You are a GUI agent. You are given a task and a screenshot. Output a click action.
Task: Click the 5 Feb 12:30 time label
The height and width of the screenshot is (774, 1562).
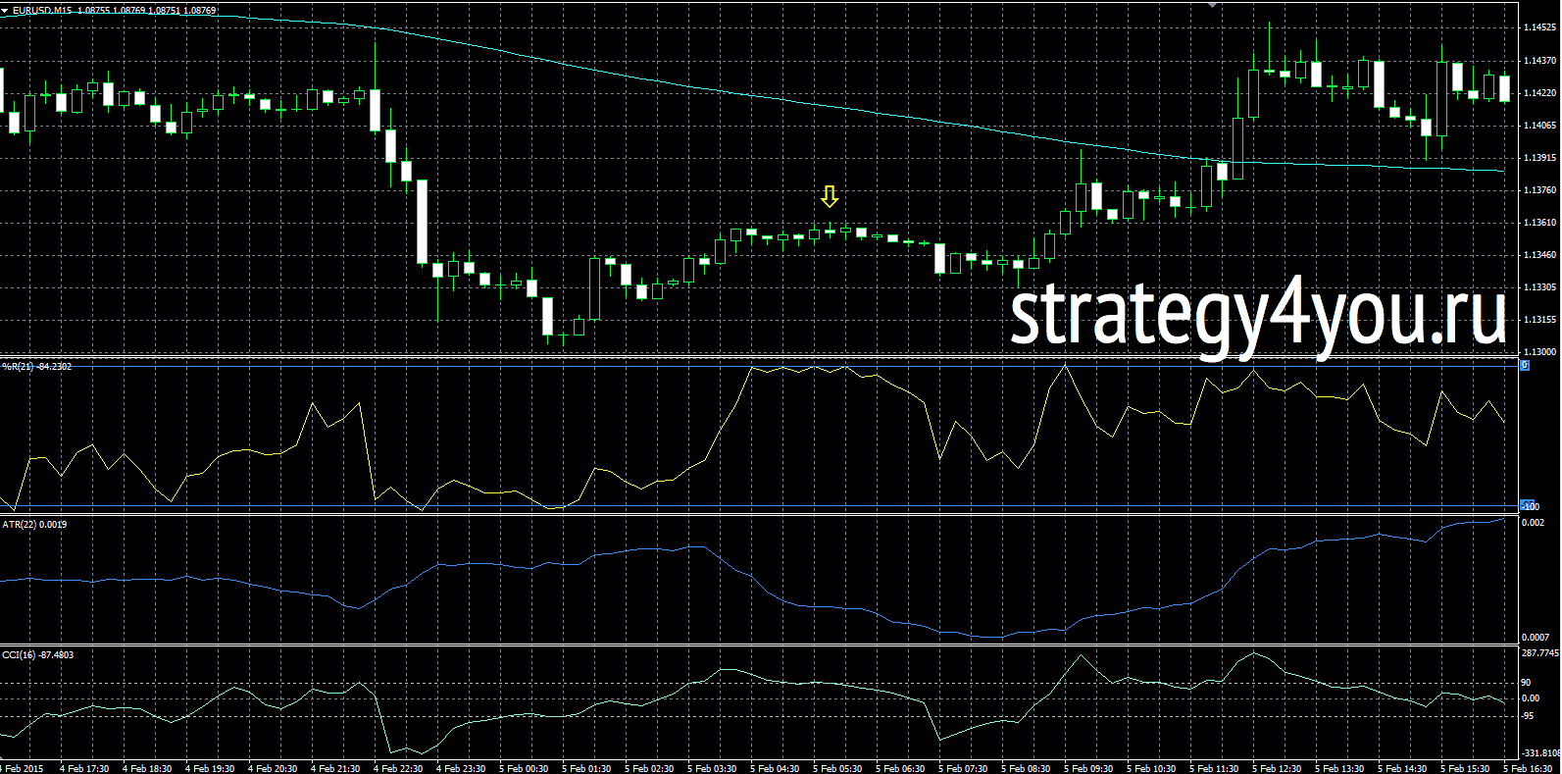point(1276,768)
